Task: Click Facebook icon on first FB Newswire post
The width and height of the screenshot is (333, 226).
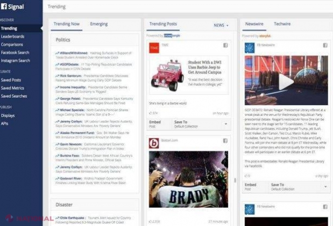Action: pos(325,45)
